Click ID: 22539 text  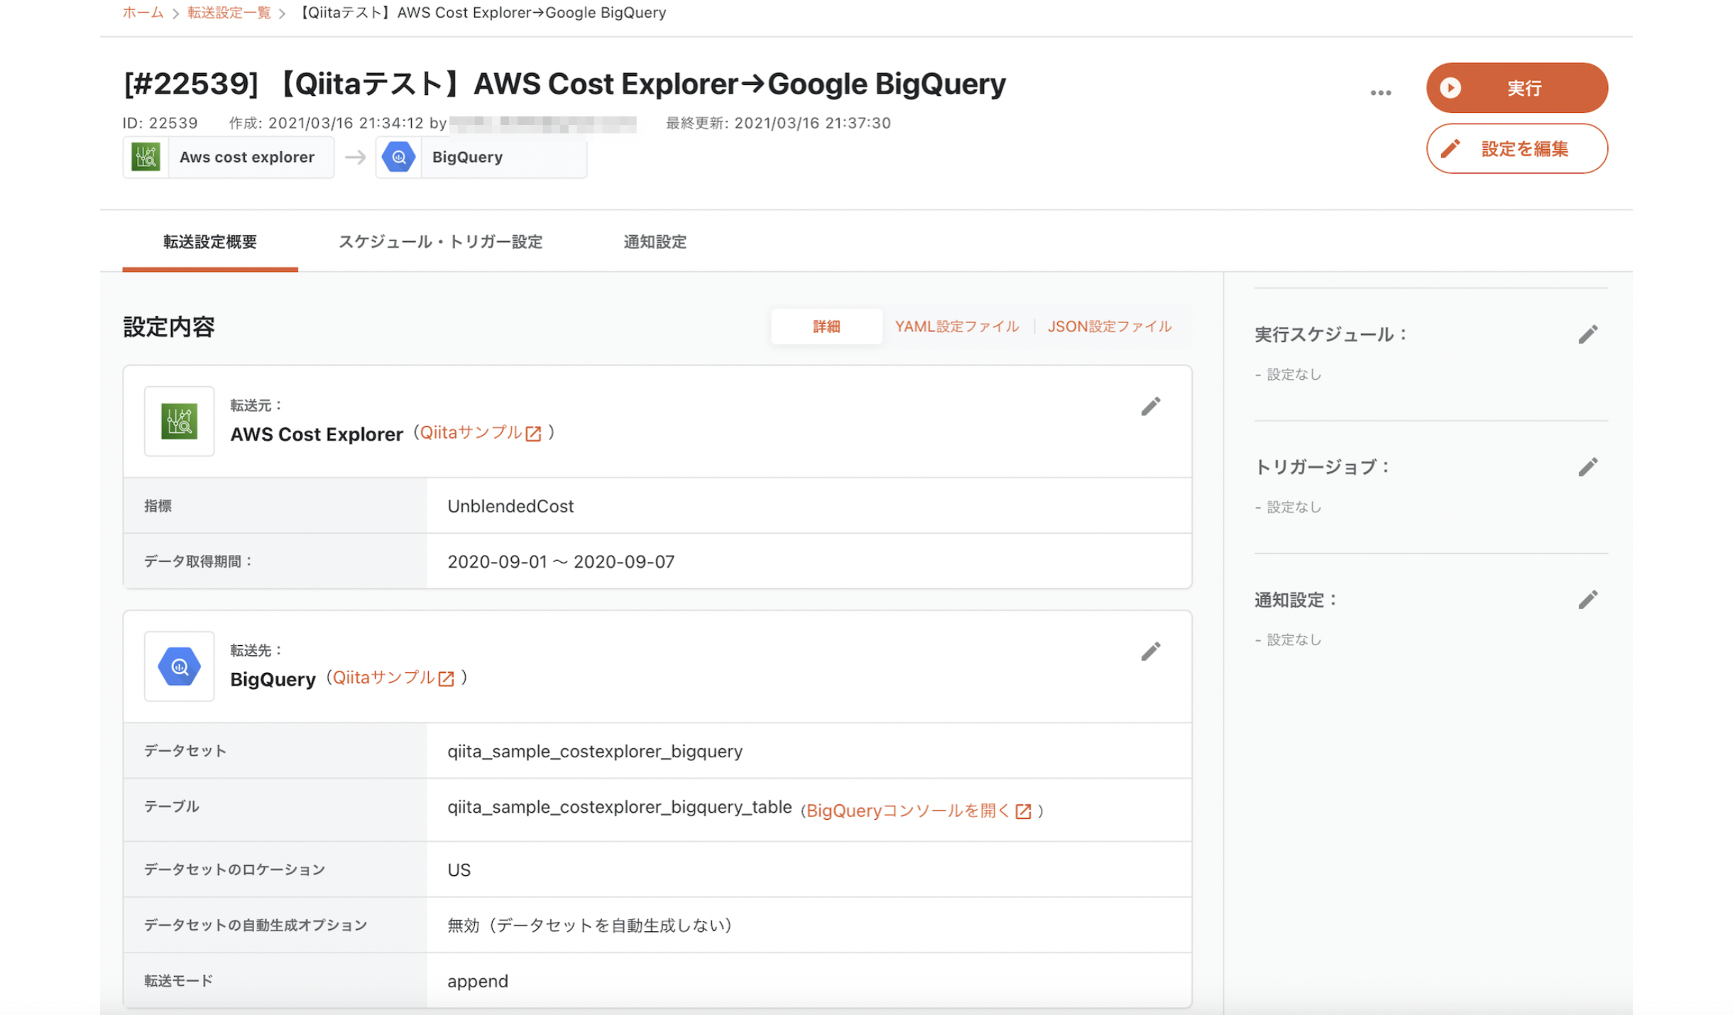160,123
